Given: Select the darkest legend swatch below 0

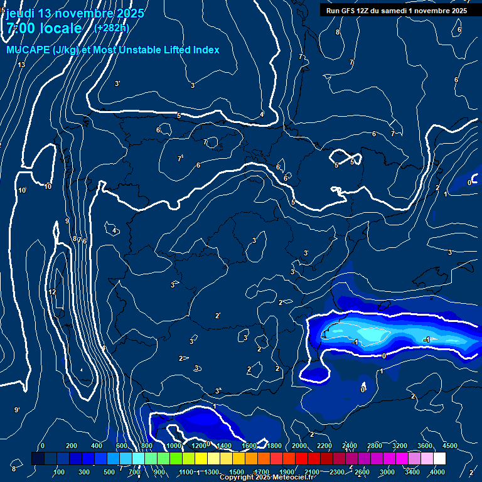Looking at the screenshot, I should 38,458.
